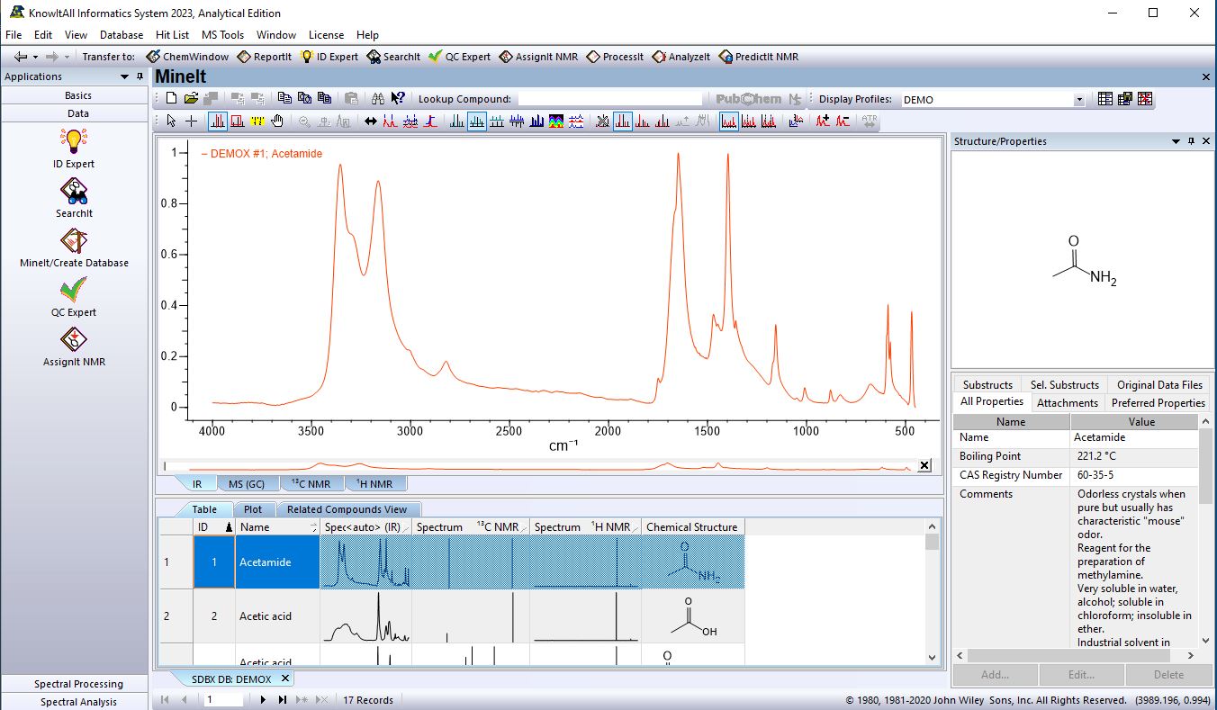Click the binoculars search icon
This screenshot has height=710, width=1217.
pos(378,99)
